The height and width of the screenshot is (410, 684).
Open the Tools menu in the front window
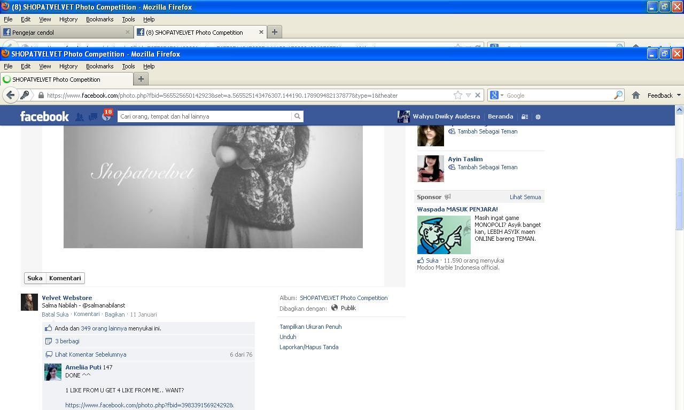[x=128, y=66]
